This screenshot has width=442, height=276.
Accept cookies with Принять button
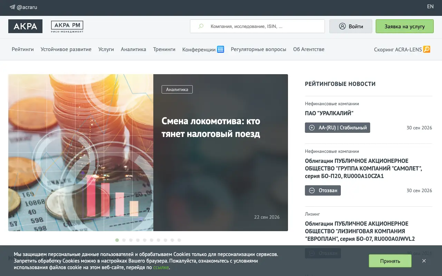[390, 261]
